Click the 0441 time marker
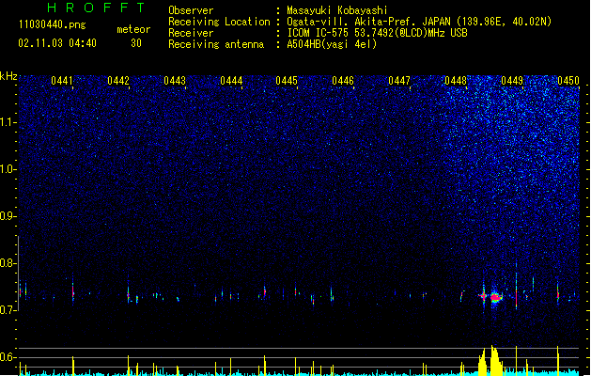 tap(62, 81)
